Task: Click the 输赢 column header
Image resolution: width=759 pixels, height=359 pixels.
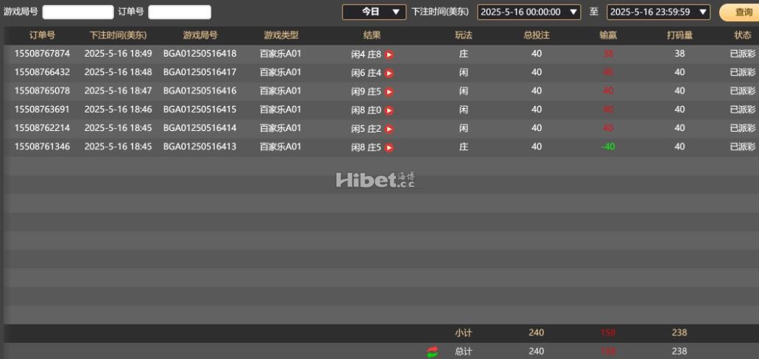Action: tap(608, 35)
